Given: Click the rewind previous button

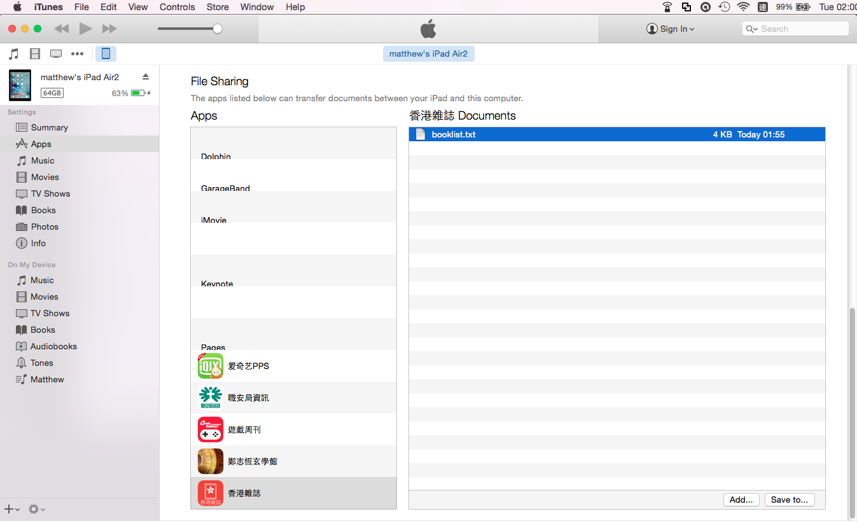Looking at the screenshot, I should coord(62,29).
